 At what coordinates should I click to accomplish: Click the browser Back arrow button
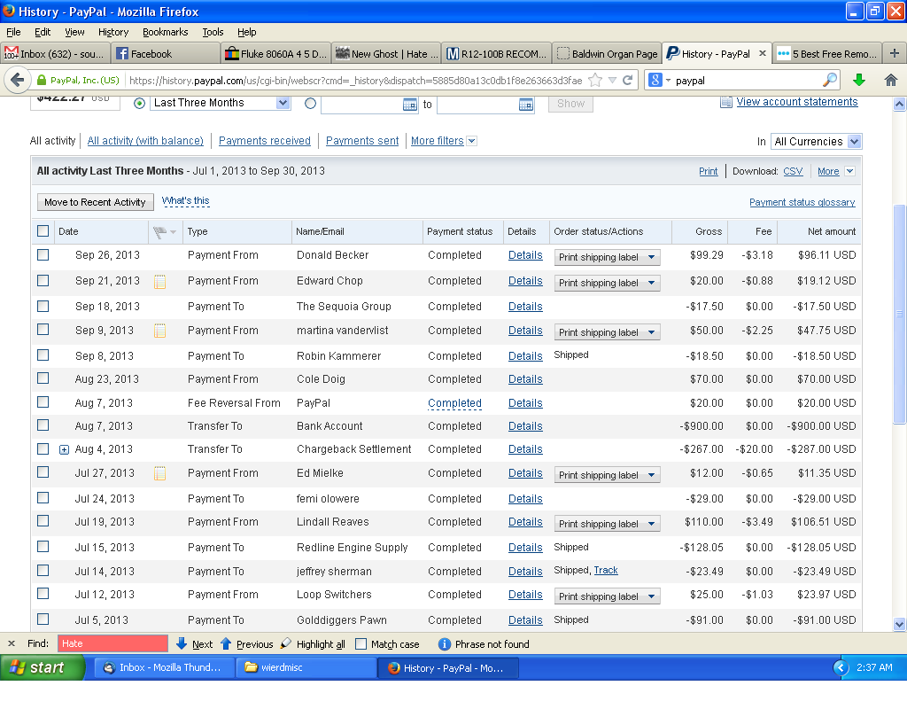click(17, 80)
